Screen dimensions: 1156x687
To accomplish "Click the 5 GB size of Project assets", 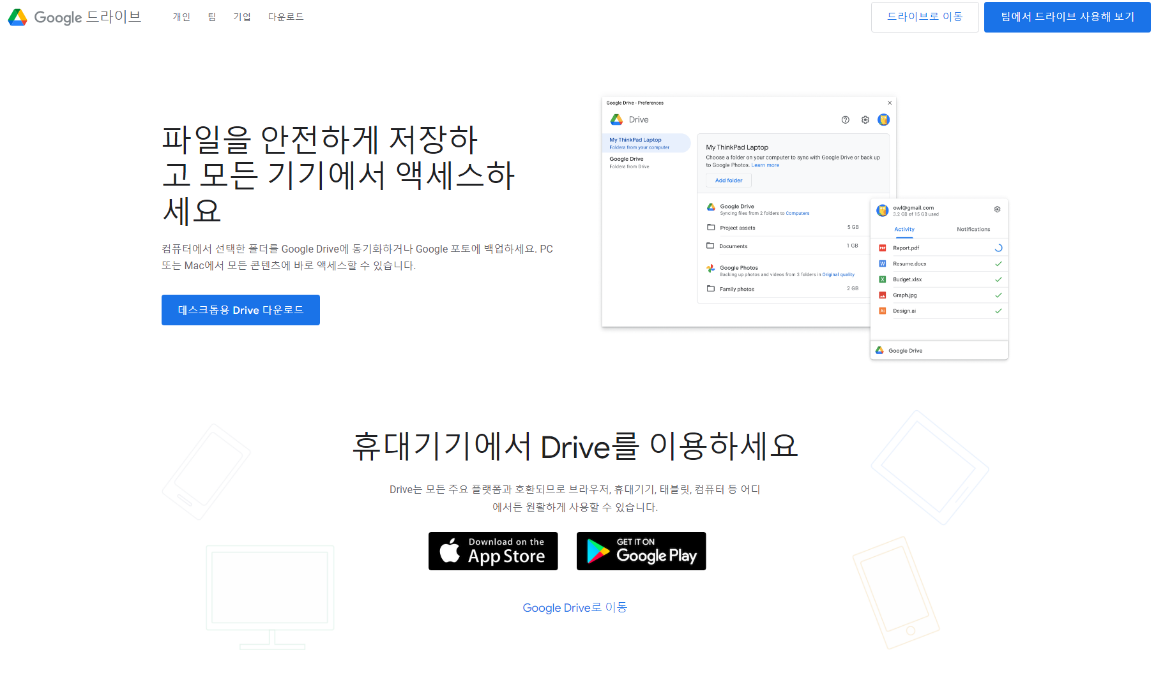I will point(853,227).
